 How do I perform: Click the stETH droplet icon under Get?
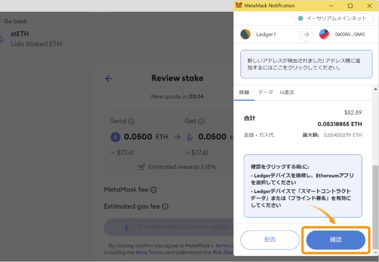point(190,137)
